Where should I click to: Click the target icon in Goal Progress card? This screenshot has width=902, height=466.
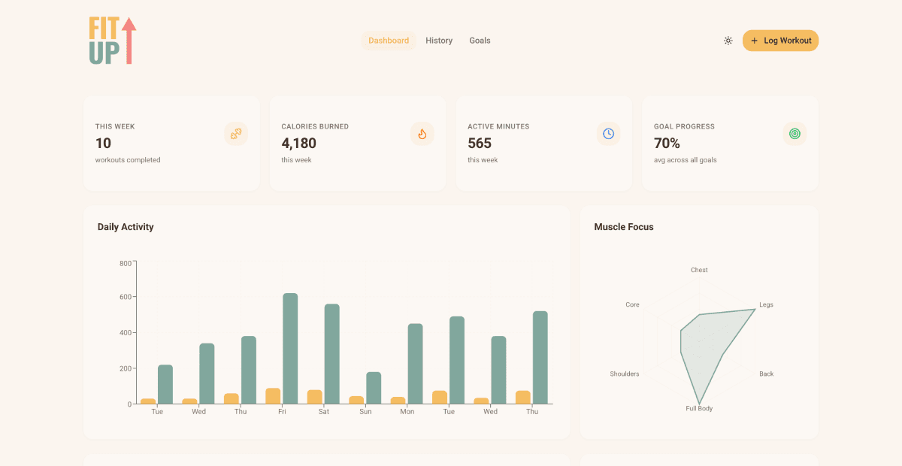point(795,134)
